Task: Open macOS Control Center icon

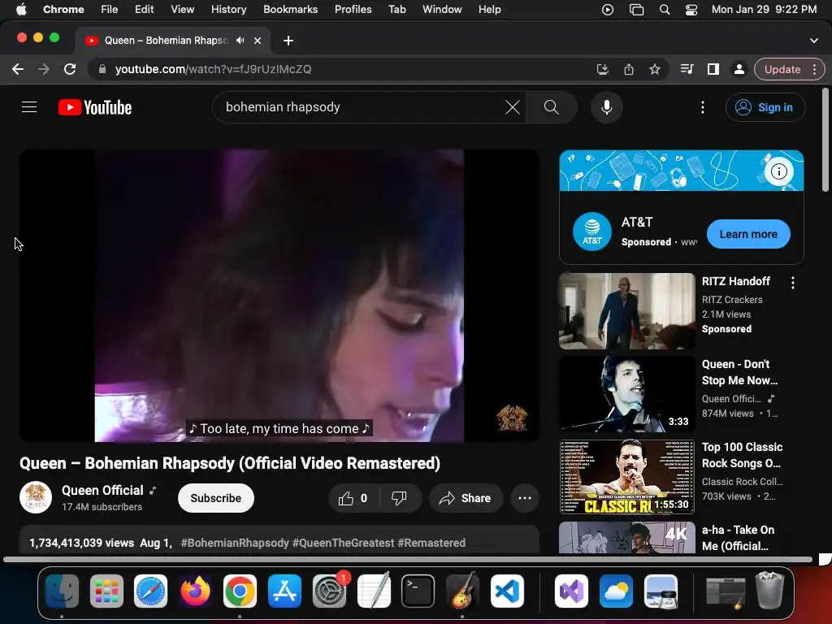Action: pyautogui.click(x=691, y=10)
